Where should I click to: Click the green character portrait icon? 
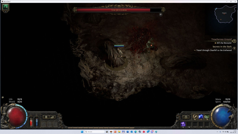(x=5, y=7)
